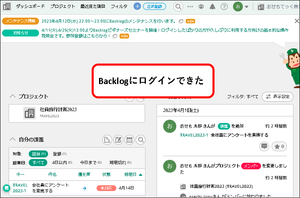Sort by 優先度 column header
The image size is (300, 198).
click(x=84, y=174)
